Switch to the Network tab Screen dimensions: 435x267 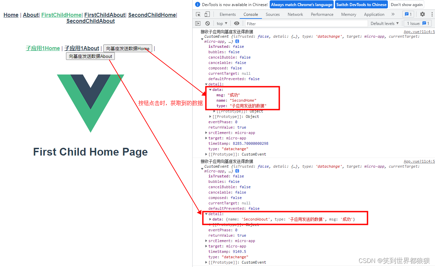(295, 14)
